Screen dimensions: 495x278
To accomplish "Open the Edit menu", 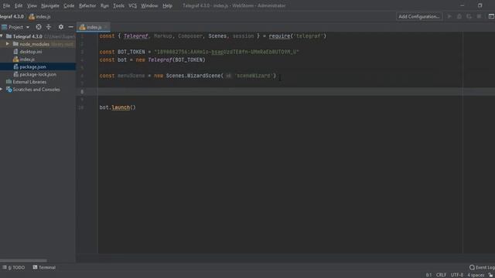I will click(19, 5).
